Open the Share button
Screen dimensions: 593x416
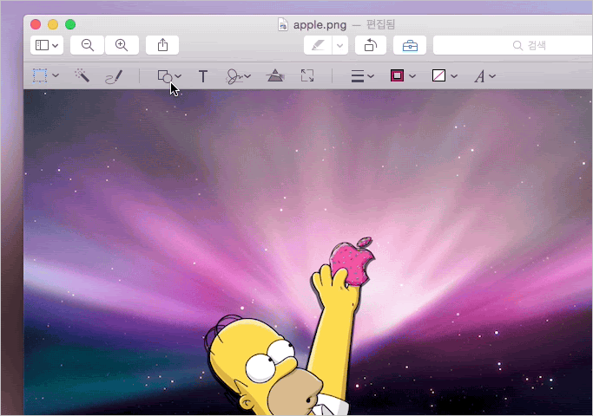(x=162, y=45)
